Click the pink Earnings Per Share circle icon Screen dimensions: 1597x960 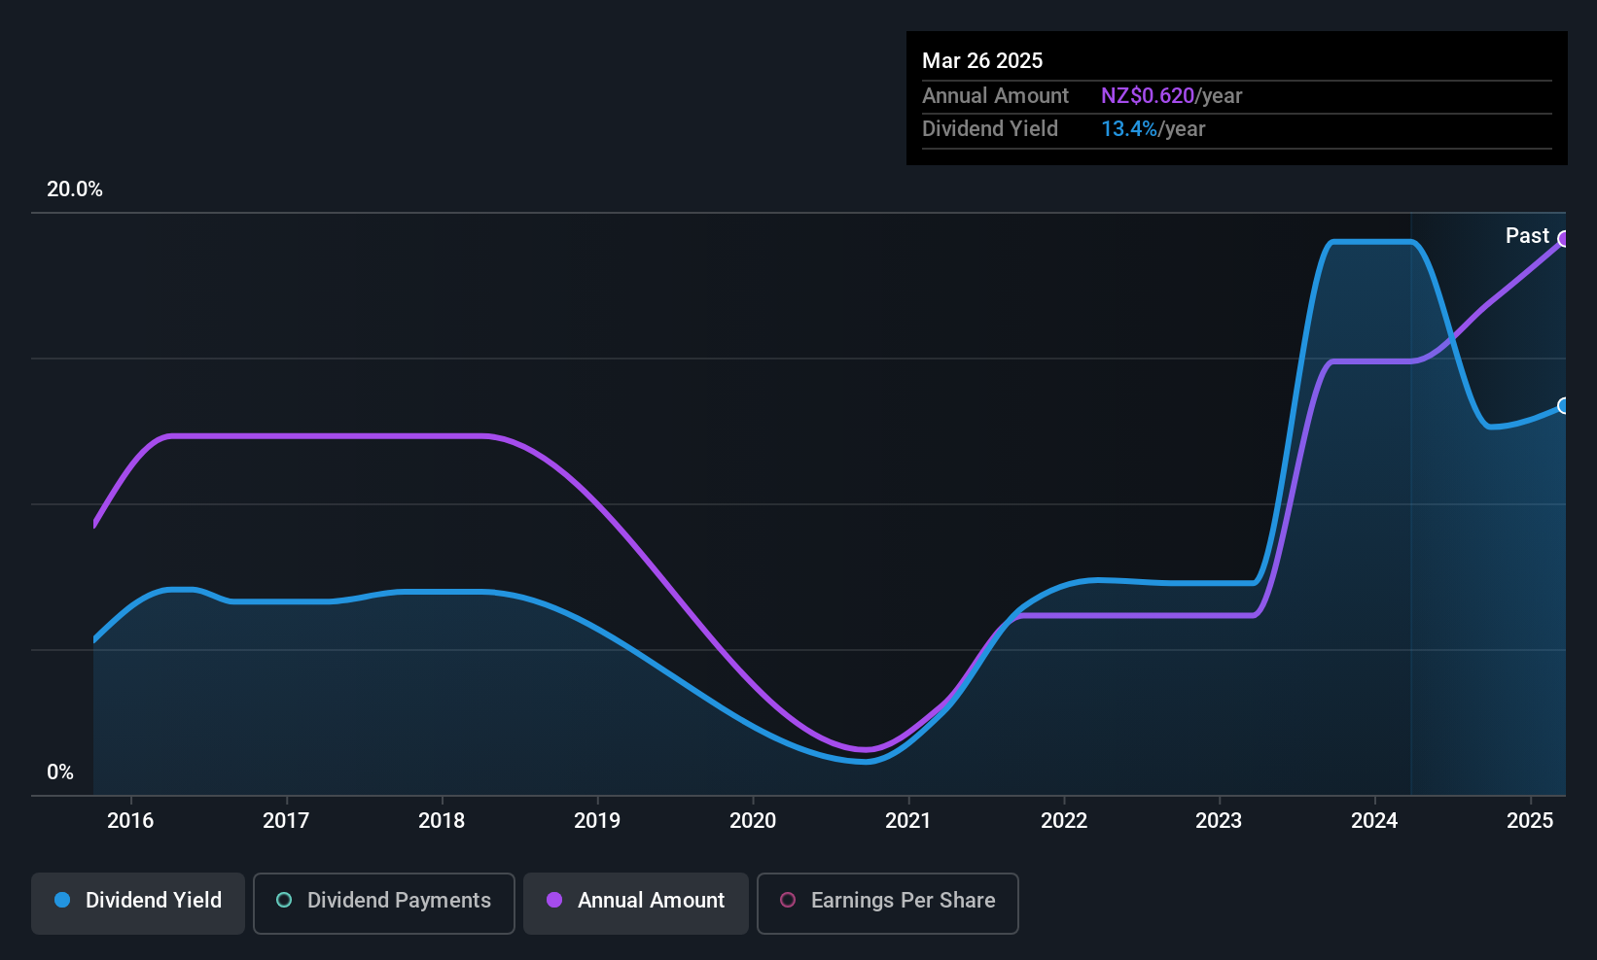[788, 901]
